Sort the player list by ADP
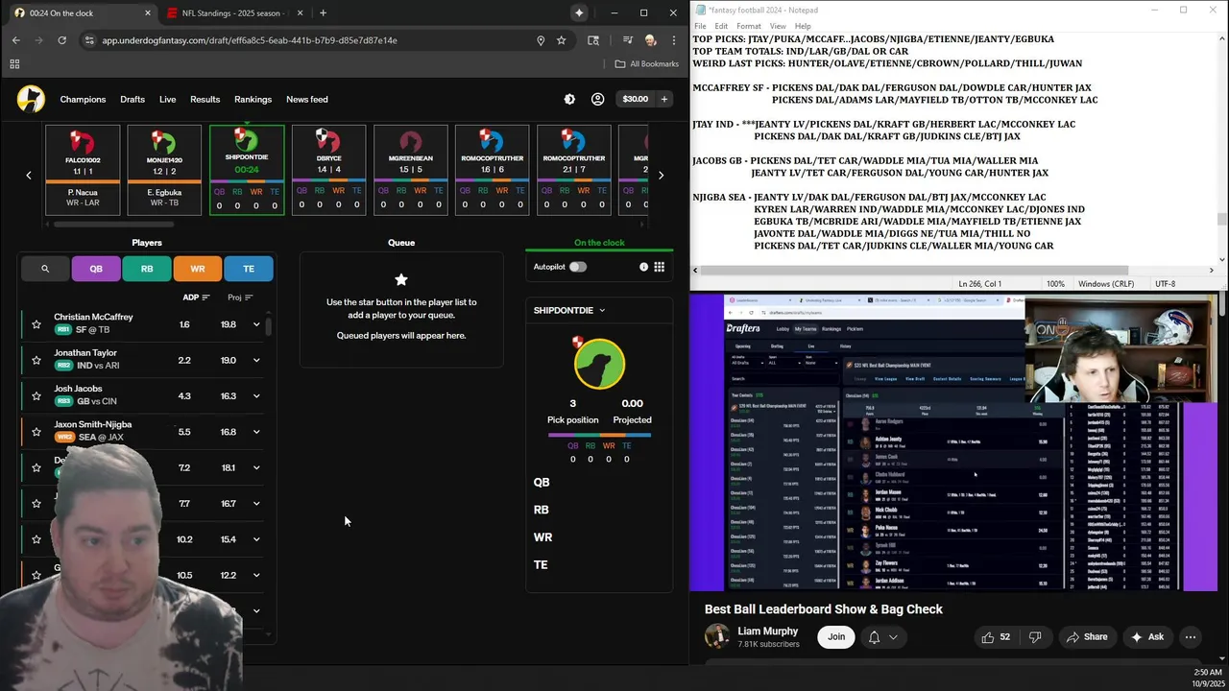1229x691 pixels. coord(196,298)
